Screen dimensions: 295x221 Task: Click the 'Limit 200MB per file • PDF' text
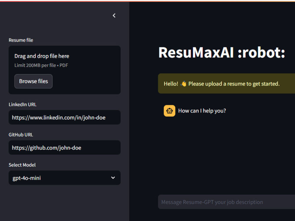click(x=41, y=65)
